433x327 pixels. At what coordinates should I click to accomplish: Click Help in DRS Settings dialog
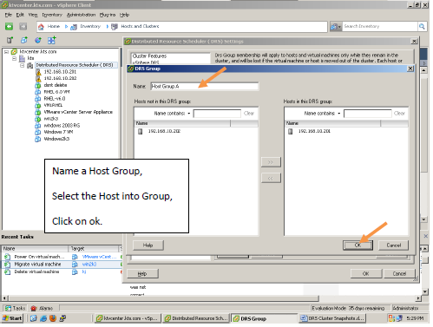coord(142,273)
